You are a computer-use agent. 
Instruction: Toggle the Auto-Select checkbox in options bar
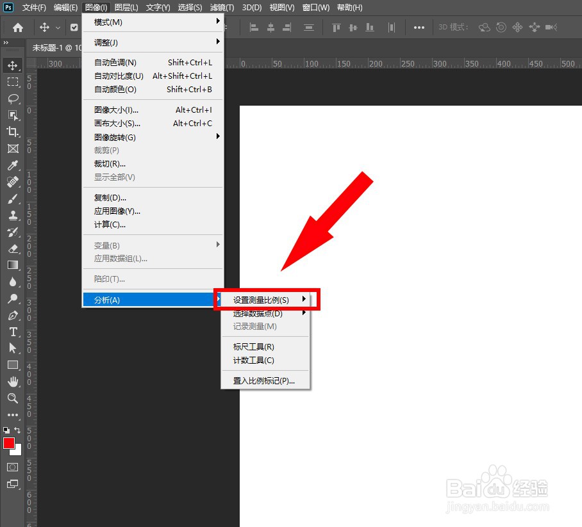(74, 28)
